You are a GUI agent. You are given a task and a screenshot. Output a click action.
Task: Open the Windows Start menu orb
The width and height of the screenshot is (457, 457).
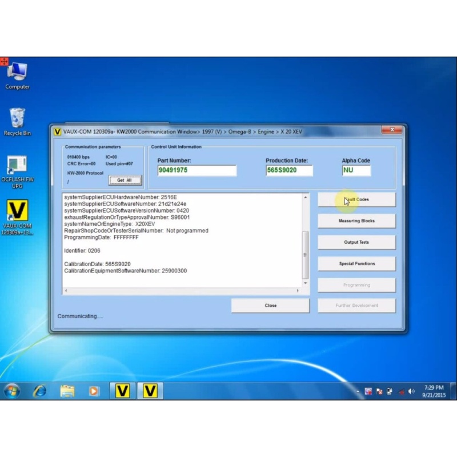(x=12, y=391)
